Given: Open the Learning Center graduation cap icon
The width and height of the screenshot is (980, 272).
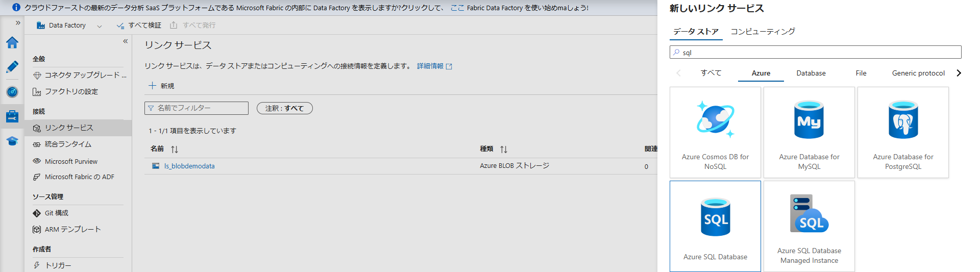Looking at the screenshot, I should [x=12, y=141].
